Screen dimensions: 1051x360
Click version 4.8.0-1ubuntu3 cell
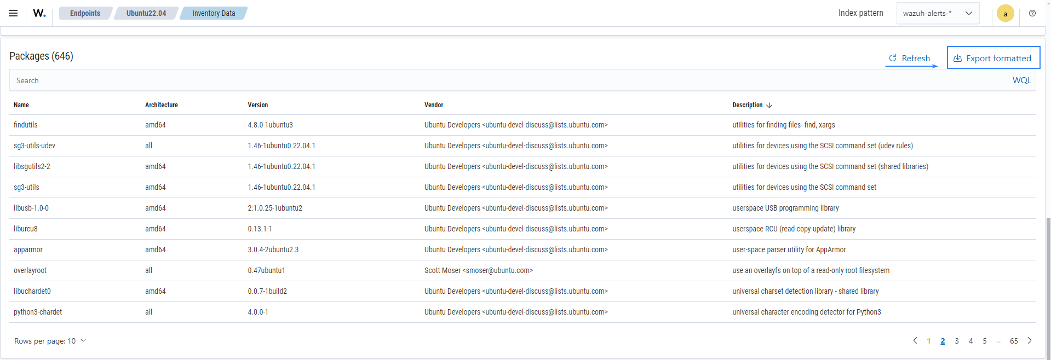coord(270,125)
